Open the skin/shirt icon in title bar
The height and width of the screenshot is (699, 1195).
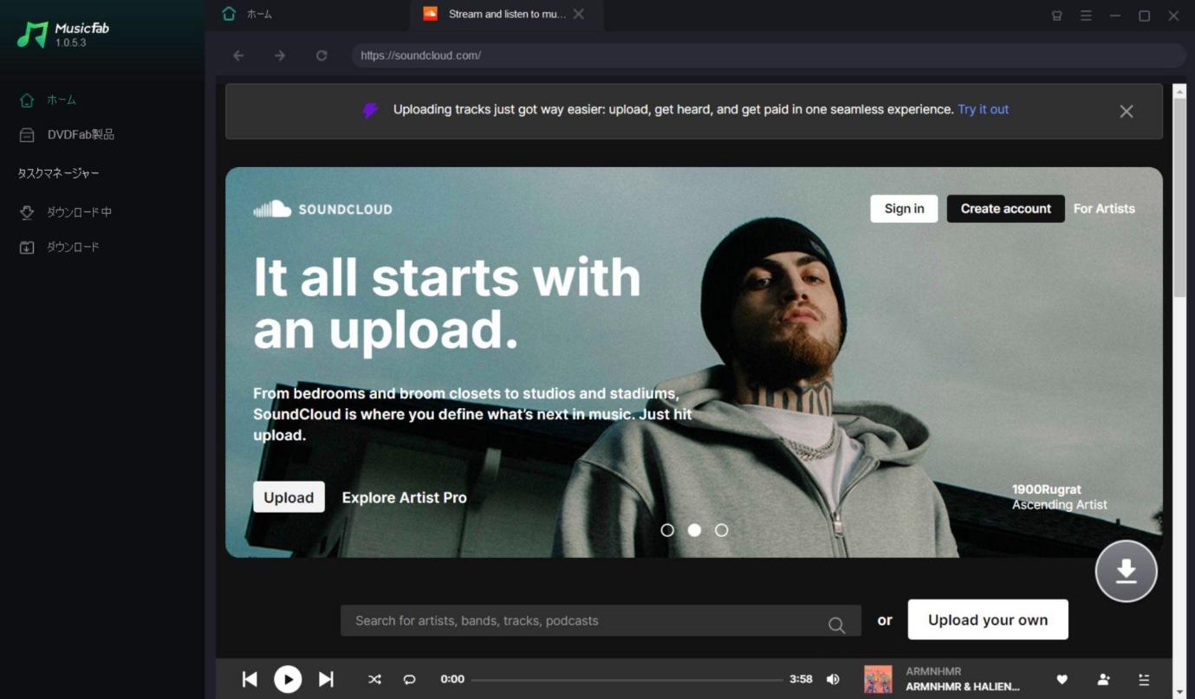1056,16
